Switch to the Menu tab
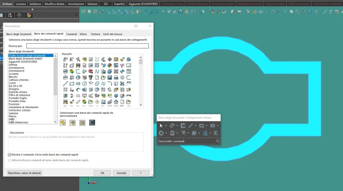Screen dimensions: 343x191 [x=83, y=34]
